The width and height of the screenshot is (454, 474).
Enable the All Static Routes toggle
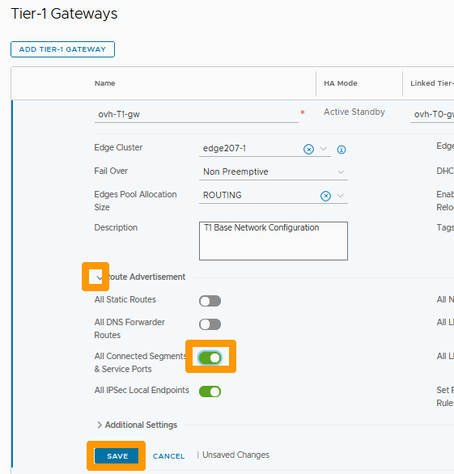point(210,301)
